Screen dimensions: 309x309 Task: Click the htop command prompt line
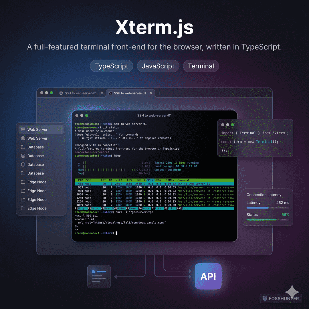coord(98,156)
